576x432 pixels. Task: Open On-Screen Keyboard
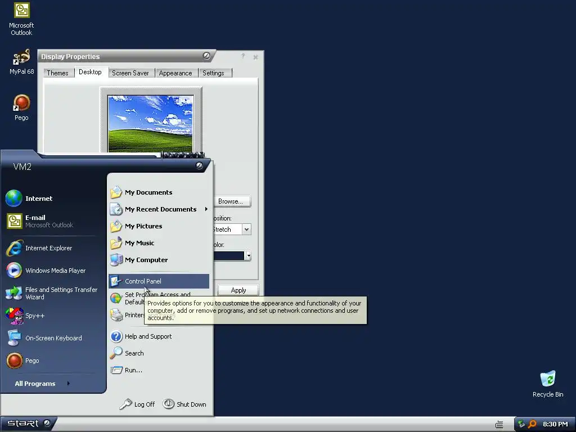[53, 338]
